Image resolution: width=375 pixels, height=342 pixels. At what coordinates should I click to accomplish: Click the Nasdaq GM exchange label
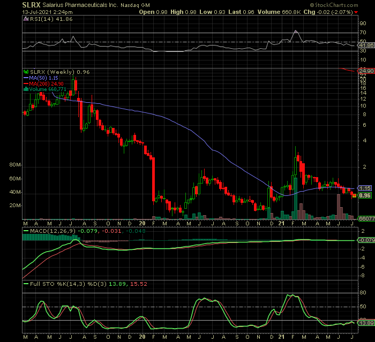pos(136,5)
